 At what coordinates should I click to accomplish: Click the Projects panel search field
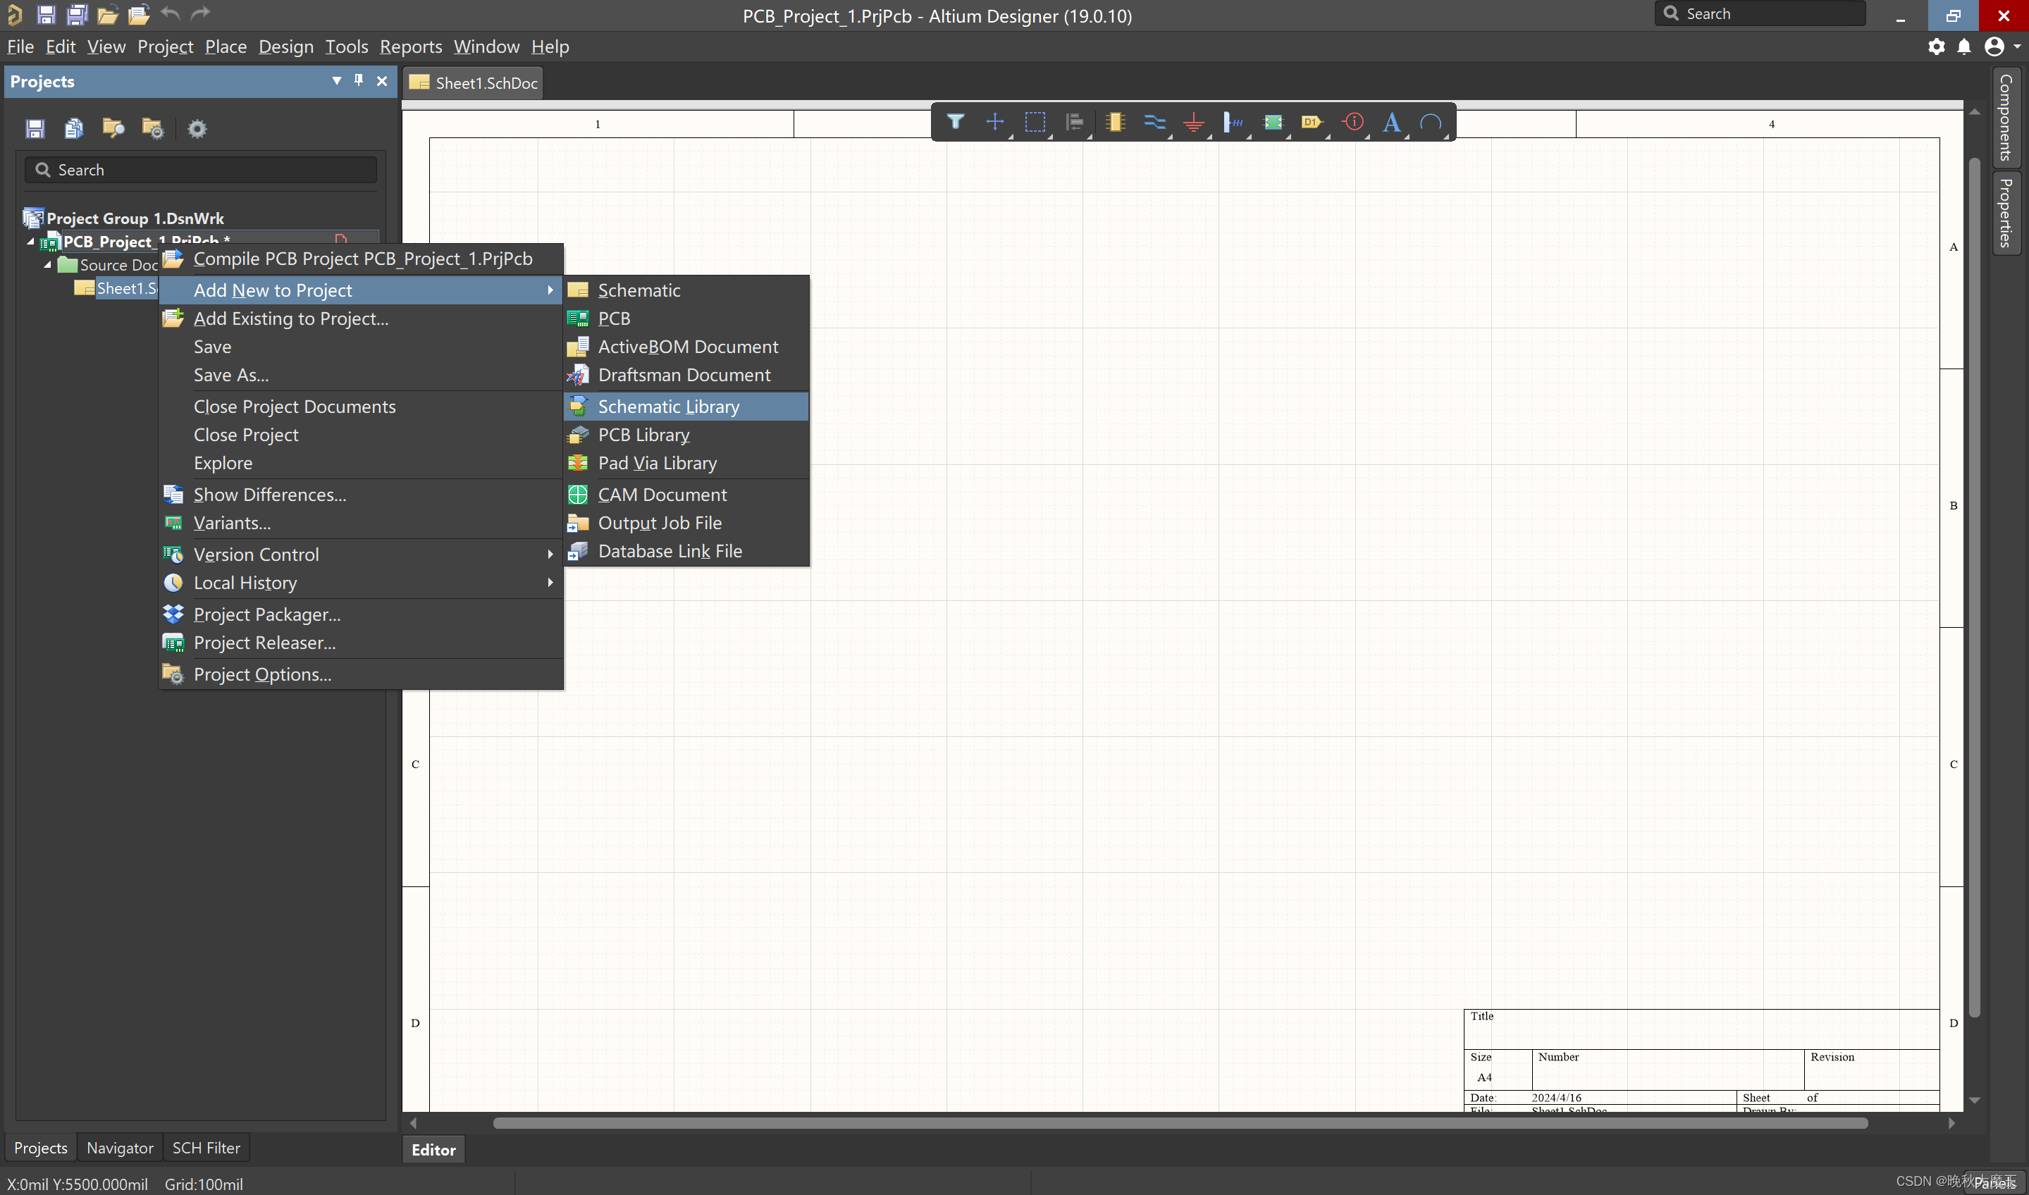click(202, 170)
